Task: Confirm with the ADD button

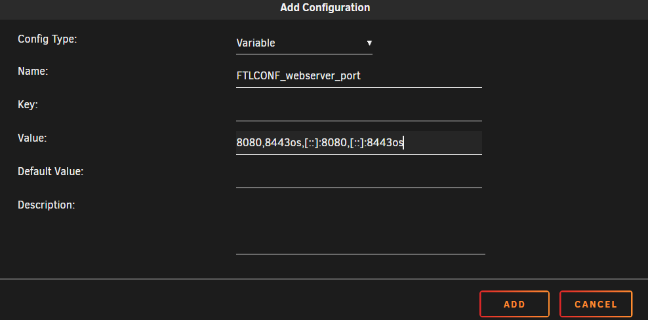Action: tap(514, 304)
